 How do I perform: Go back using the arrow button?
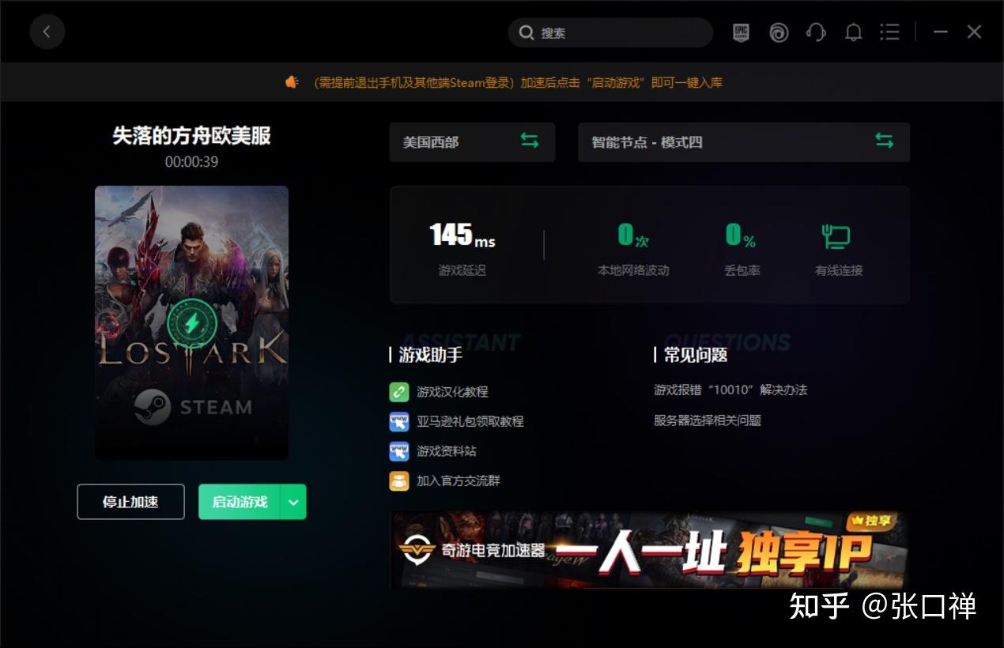(47, 32)
